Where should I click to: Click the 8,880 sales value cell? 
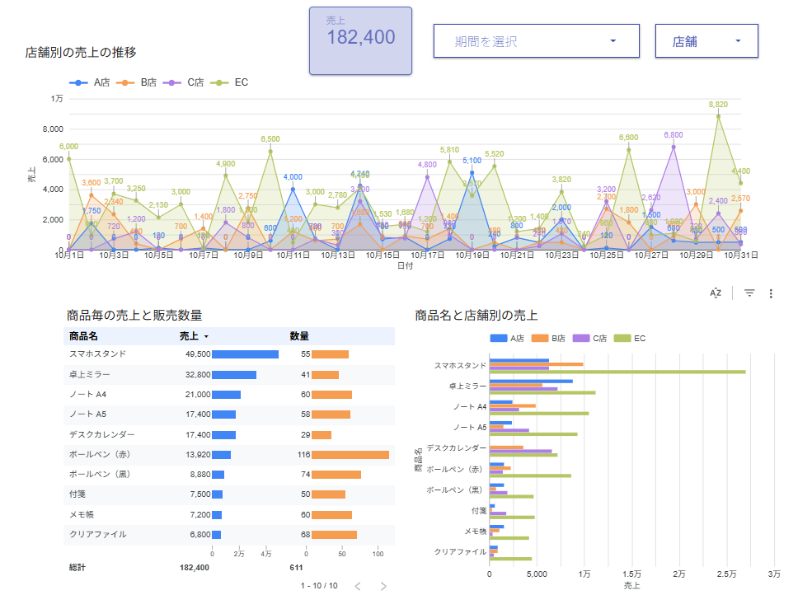(x=199, y=475)
